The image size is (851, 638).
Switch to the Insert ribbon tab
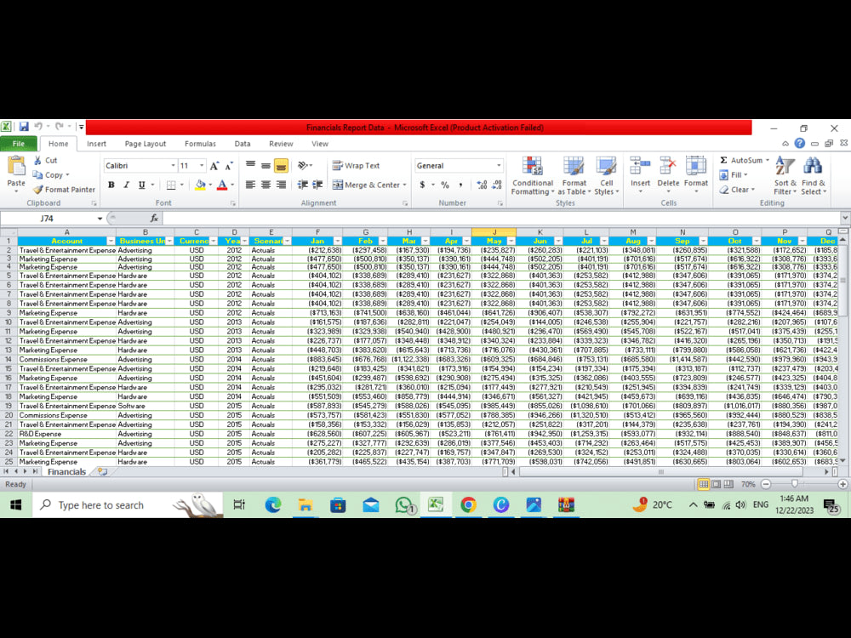[96, 144]
